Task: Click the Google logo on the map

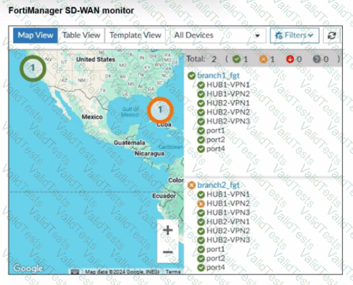Action: 28,268
